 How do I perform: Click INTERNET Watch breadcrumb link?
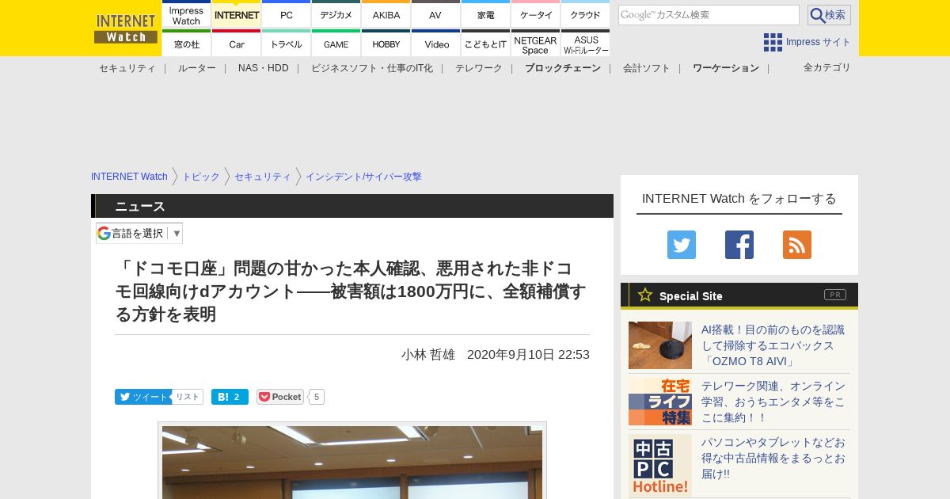(x=129, y=177)
